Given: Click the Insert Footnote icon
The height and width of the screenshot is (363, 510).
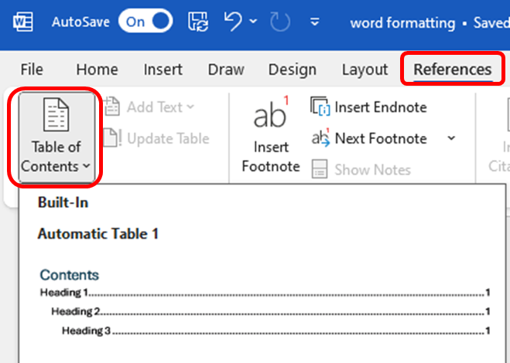Looking at the screenshot, I should (270, 137).
